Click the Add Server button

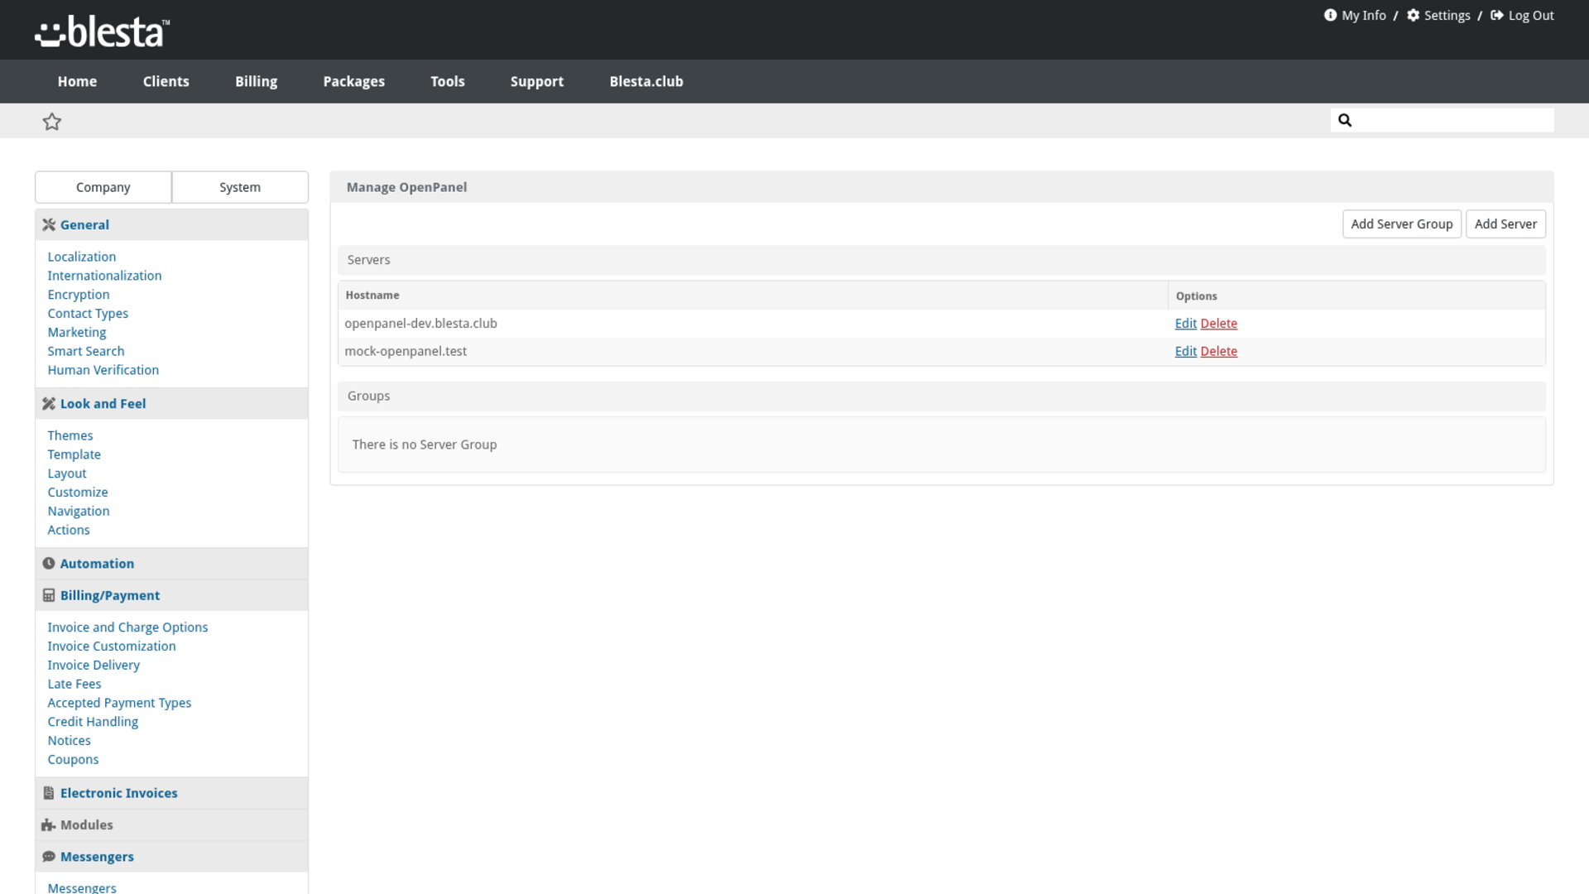coord(1505,223)
